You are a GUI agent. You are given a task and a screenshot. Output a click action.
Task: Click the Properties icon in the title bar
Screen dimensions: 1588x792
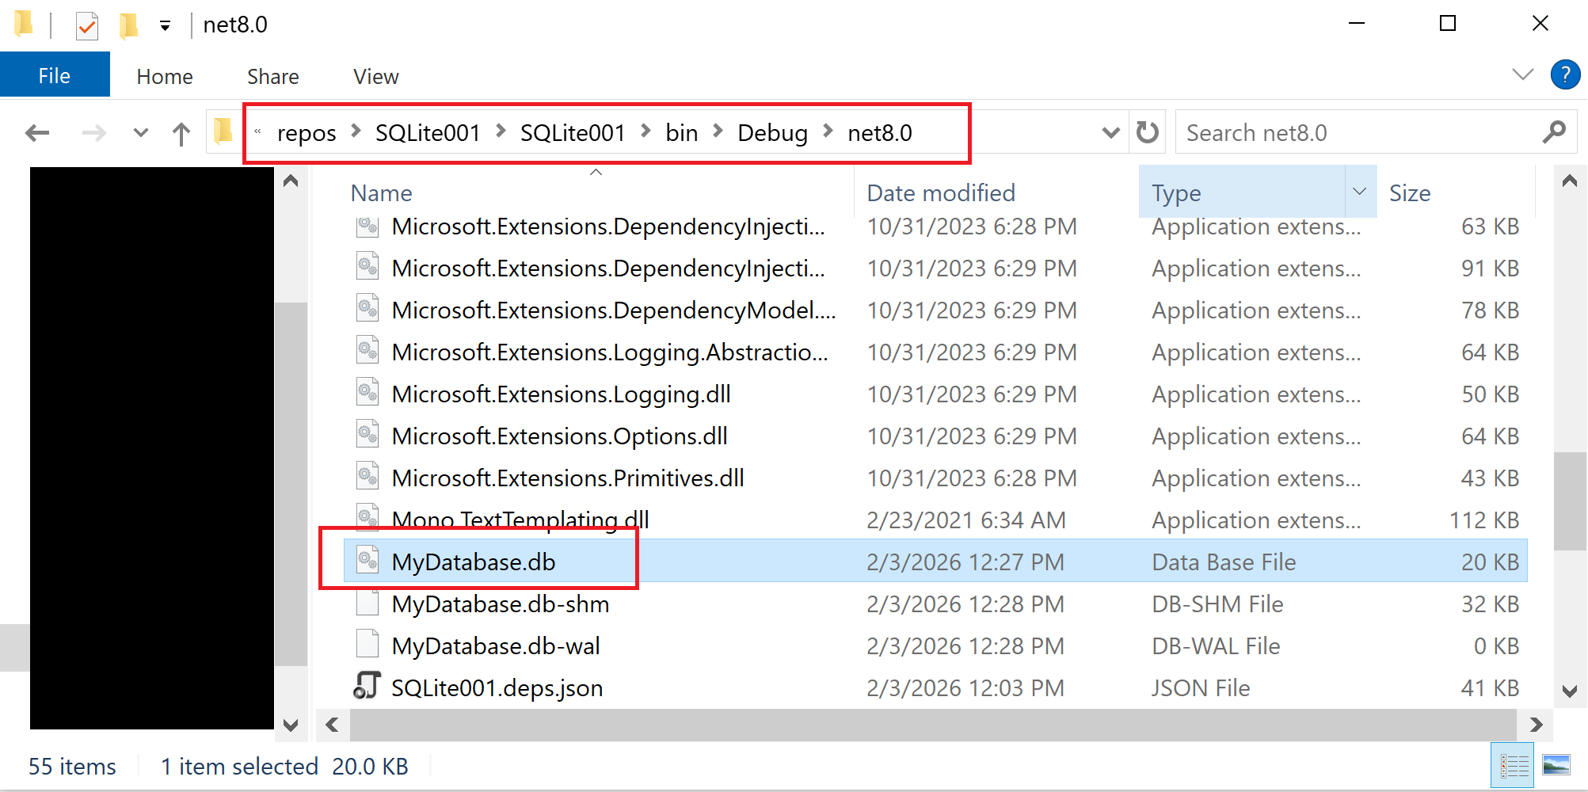tap(86, 25)
